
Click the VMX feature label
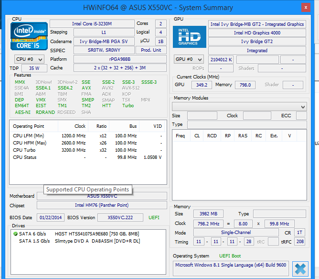(x=41, y=100)
